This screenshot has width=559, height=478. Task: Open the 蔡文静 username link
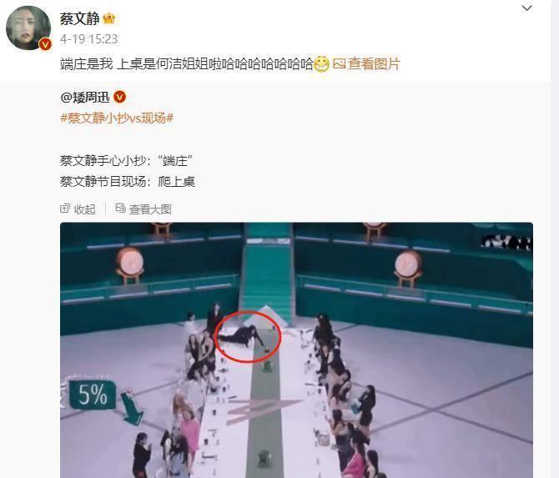click(x=79, y=18)
